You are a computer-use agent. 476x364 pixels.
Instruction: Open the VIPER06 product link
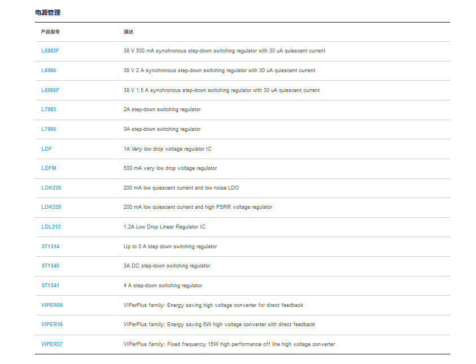point(52,305)
